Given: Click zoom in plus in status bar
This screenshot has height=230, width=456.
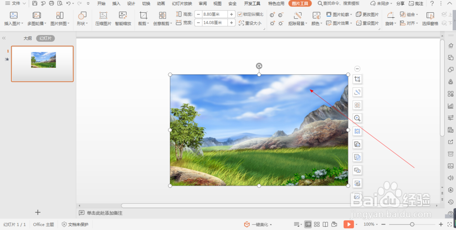Looking at the screenshot, I should coord(441,224).
